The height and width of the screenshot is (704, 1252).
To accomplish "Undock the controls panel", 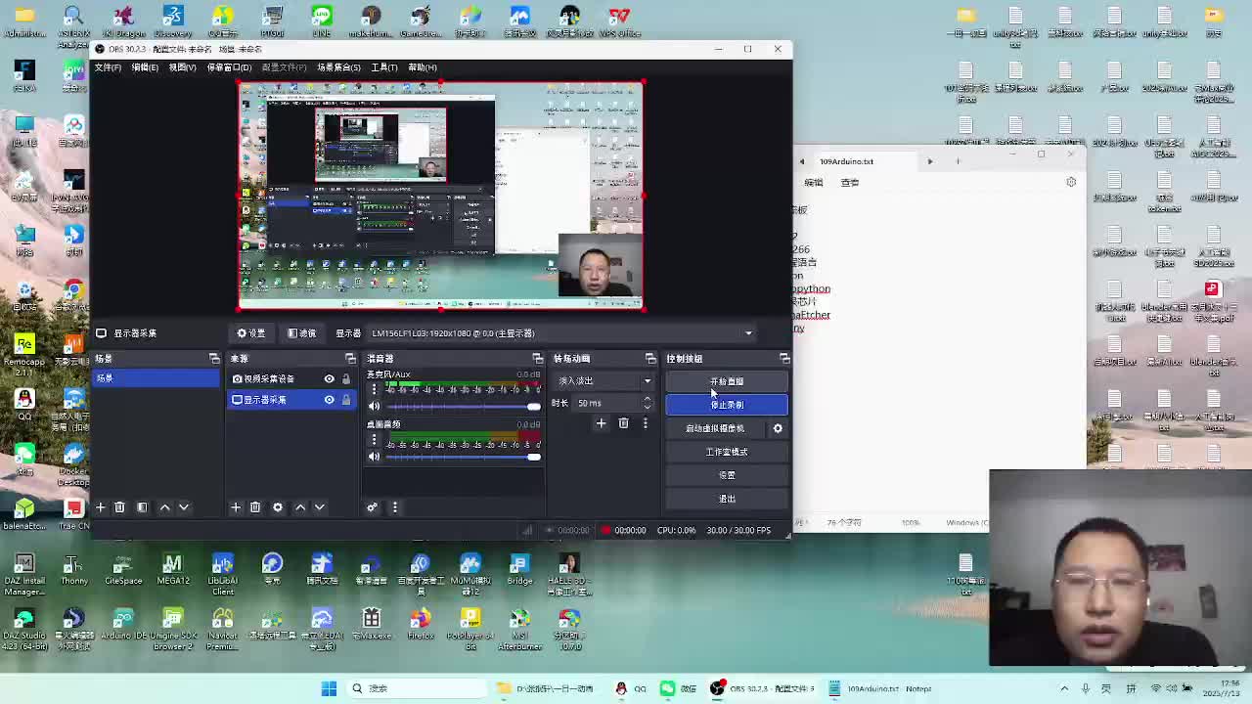I will click(x=784, y=359).
